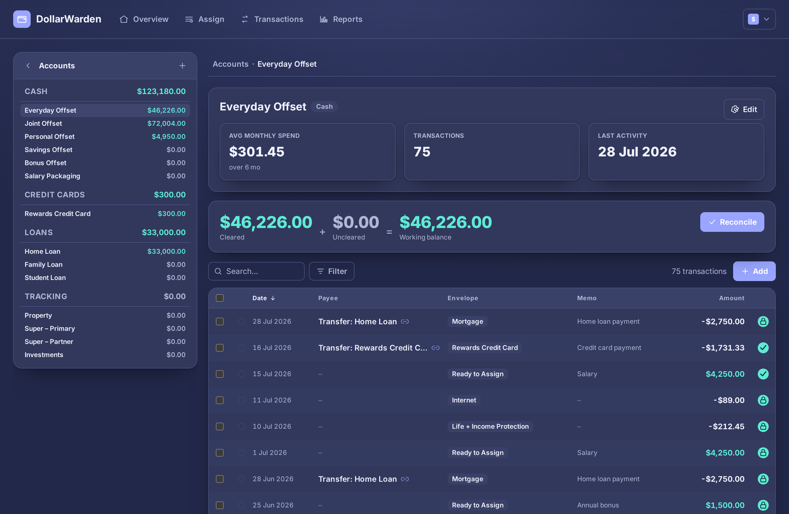Toggle cleared checkmark on 15 Jul Salary row
The width and height of the screenshot is (789, 514).
click(x=763, y=374)
